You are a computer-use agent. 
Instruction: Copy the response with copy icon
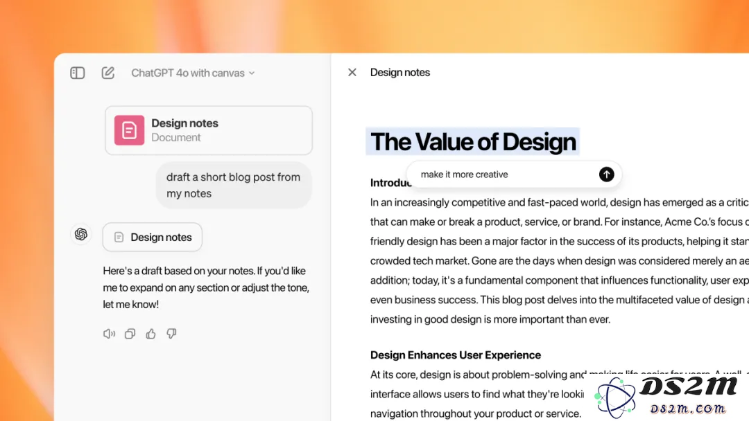pos(130,334)
